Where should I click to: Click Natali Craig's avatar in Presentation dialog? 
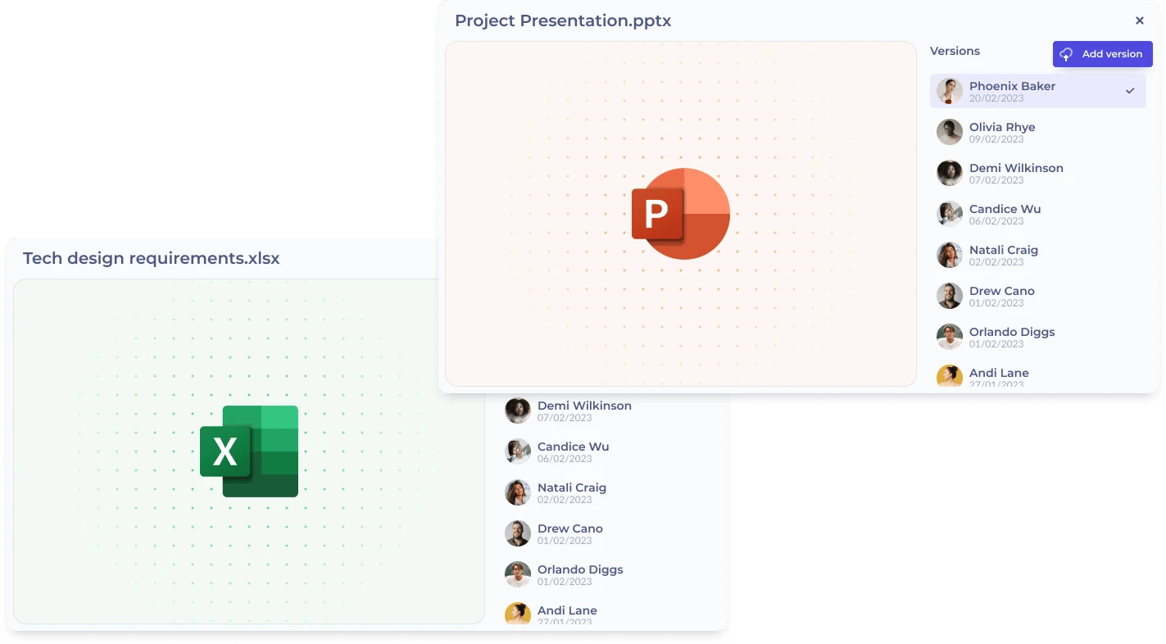tap(950, 255)
